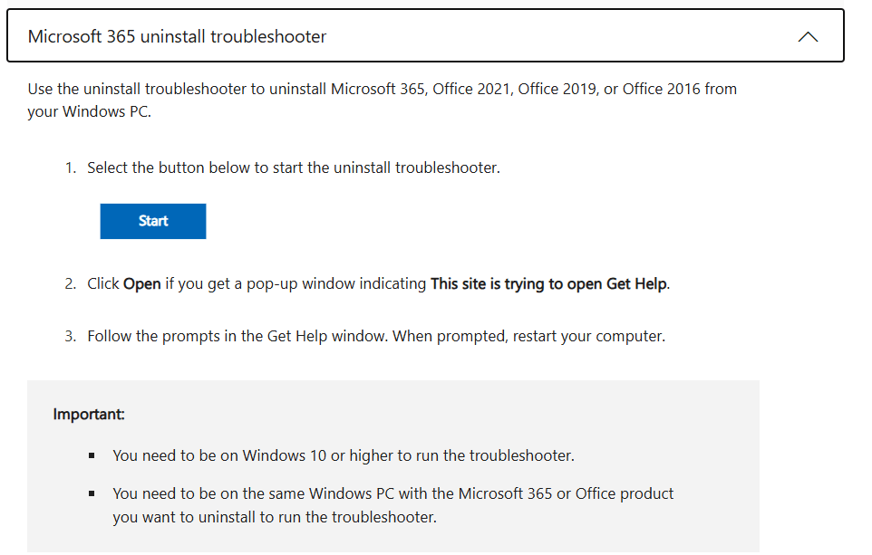872x555 pixels.
Task: Click 'Office 2021' in the intro paragraph
Action: [x=471, y=89]
